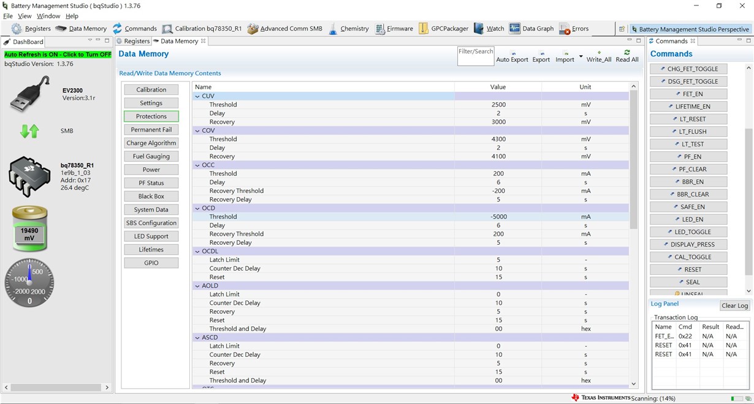The width and height of the screenshot is (754, 404).
Task: Click Import in the Data Memory toolbar
Action: click(x=565, y=56)
